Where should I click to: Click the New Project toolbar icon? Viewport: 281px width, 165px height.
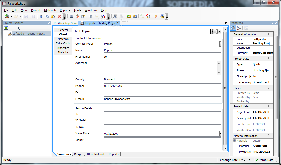coord(7,17)
